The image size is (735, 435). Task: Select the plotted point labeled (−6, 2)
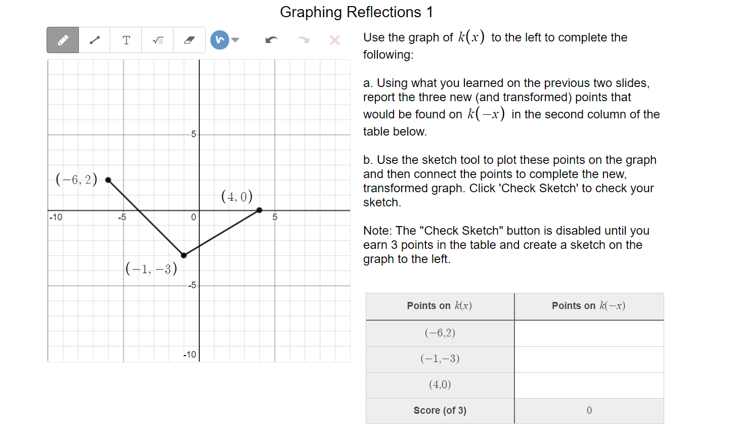pyautogui.click(x=108, y=180)
